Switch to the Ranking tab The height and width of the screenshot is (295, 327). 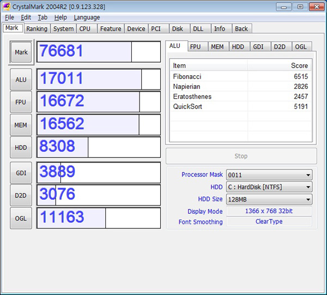point(37,28)
